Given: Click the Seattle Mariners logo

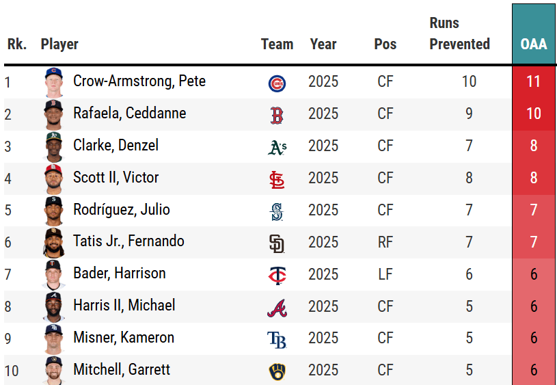Looking at the screenshot, I should pos(277,211).
